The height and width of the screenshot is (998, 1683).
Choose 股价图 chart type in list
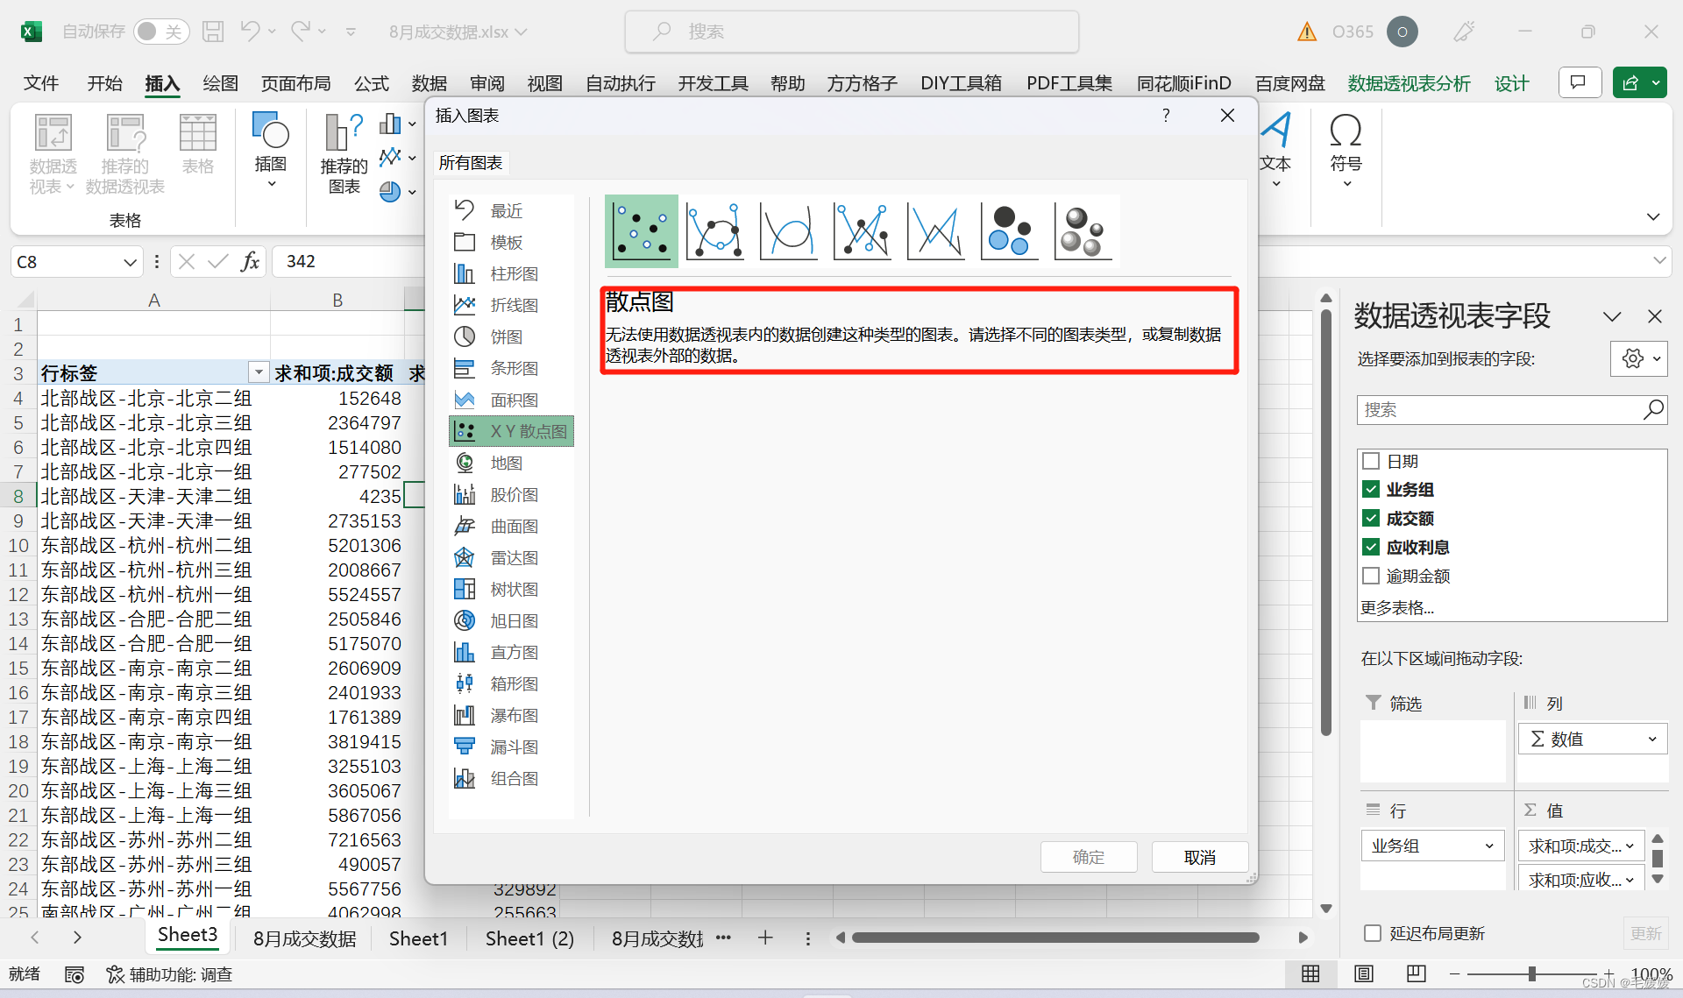tap(511, 494)
